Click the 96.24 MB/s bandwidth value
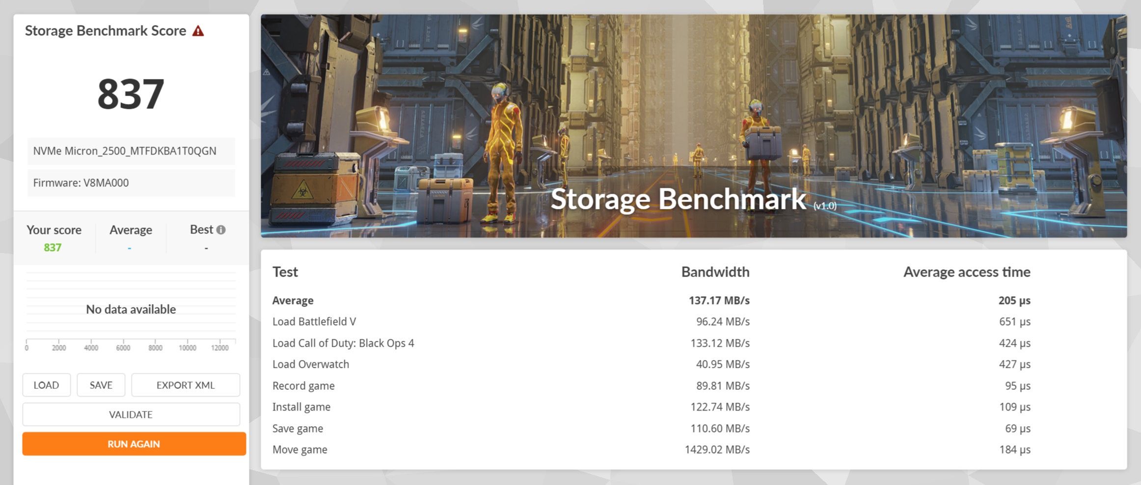The height and width of the screenshot is (485, 1141). (x=723, y=322)
